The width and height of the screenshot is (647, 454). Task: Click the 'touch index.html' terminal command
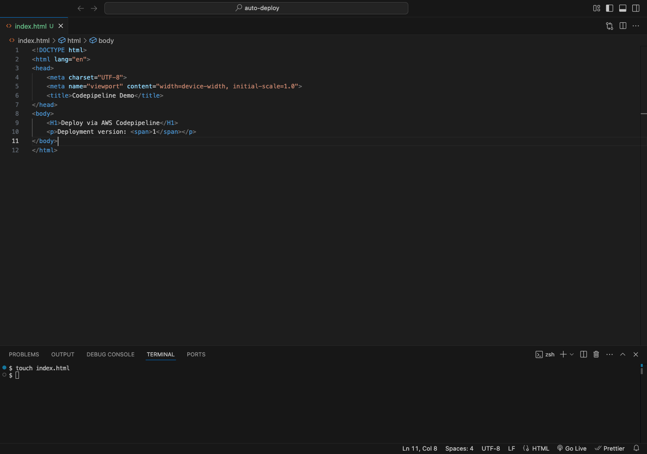43,368
